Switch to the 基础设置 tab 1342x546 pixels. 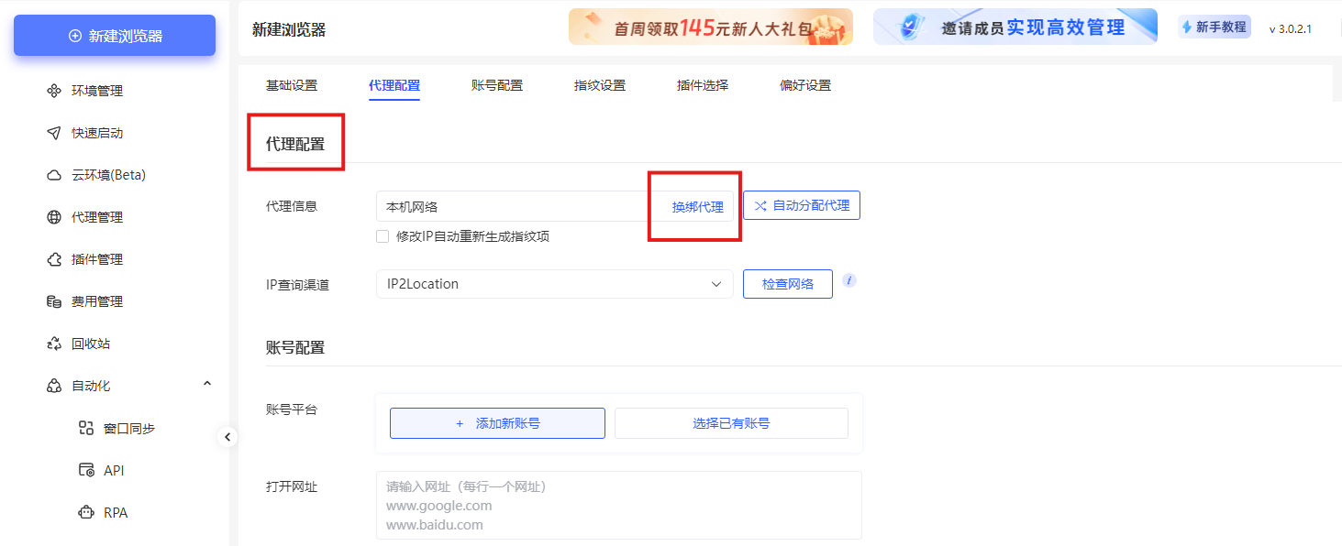click(x=291, y=84)
